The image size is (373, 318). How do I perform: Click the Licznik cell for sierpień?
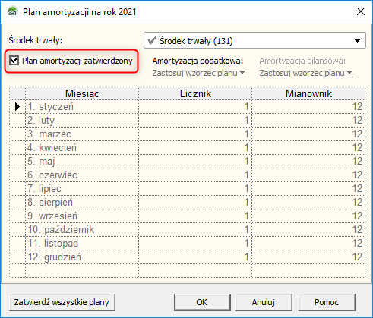click(195, 203)
